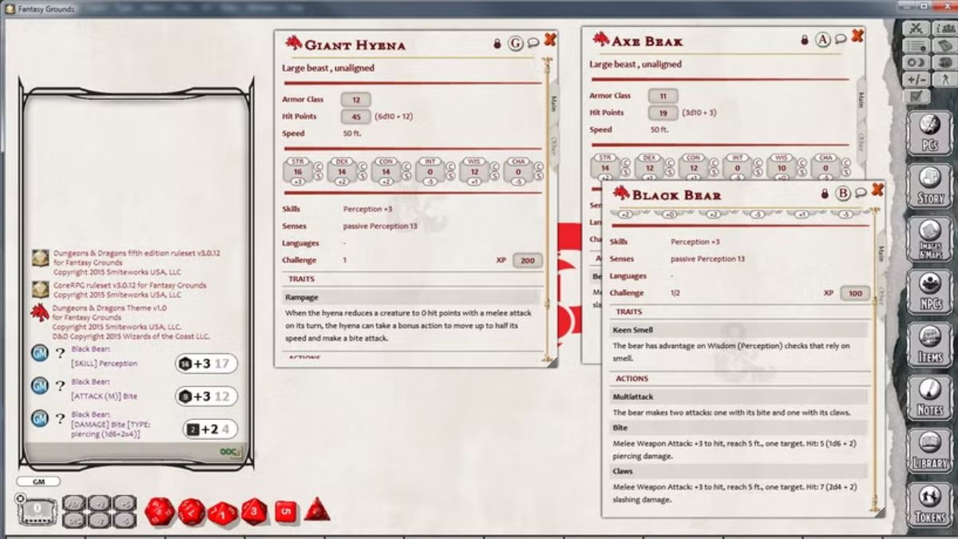This screenshot has width=958, height=539.
Task: Open the NPCs sidebar list
Action: pyautogui.click(x=929, y=291)
